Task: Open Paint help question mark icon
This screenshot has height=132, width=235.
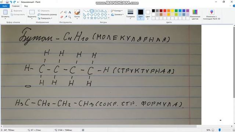Action: pyautogui.click(x=234, y=6)
